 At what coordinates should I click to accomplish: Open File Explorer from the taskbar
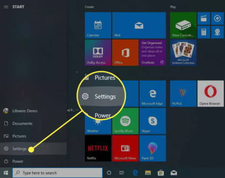click(x=148, y=173)
